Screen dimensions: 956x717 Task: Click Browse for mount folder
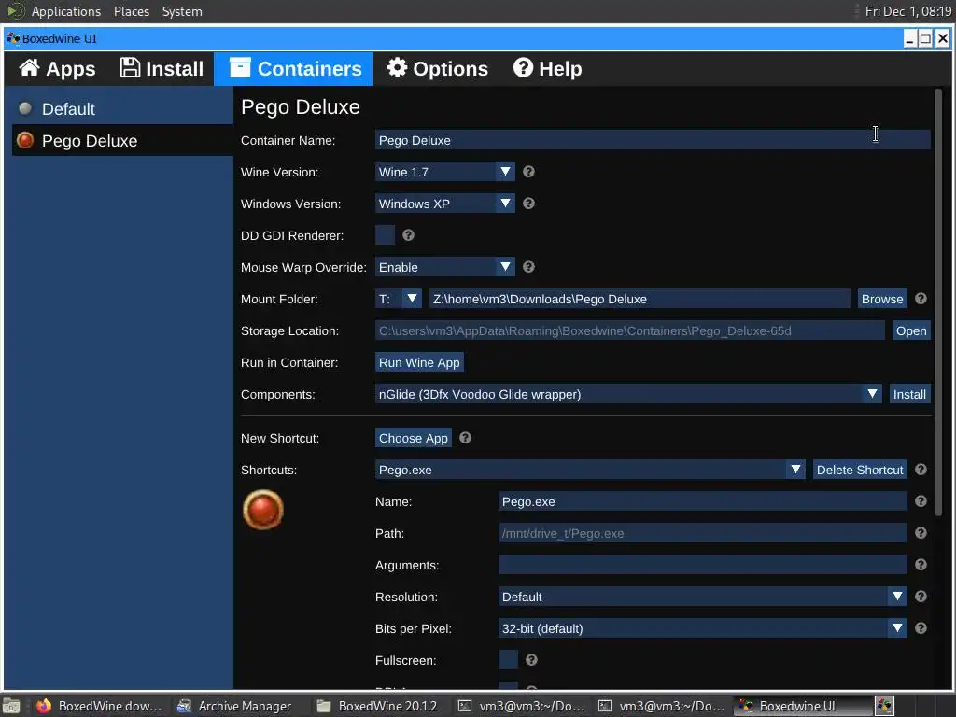[x=881, y=299]
